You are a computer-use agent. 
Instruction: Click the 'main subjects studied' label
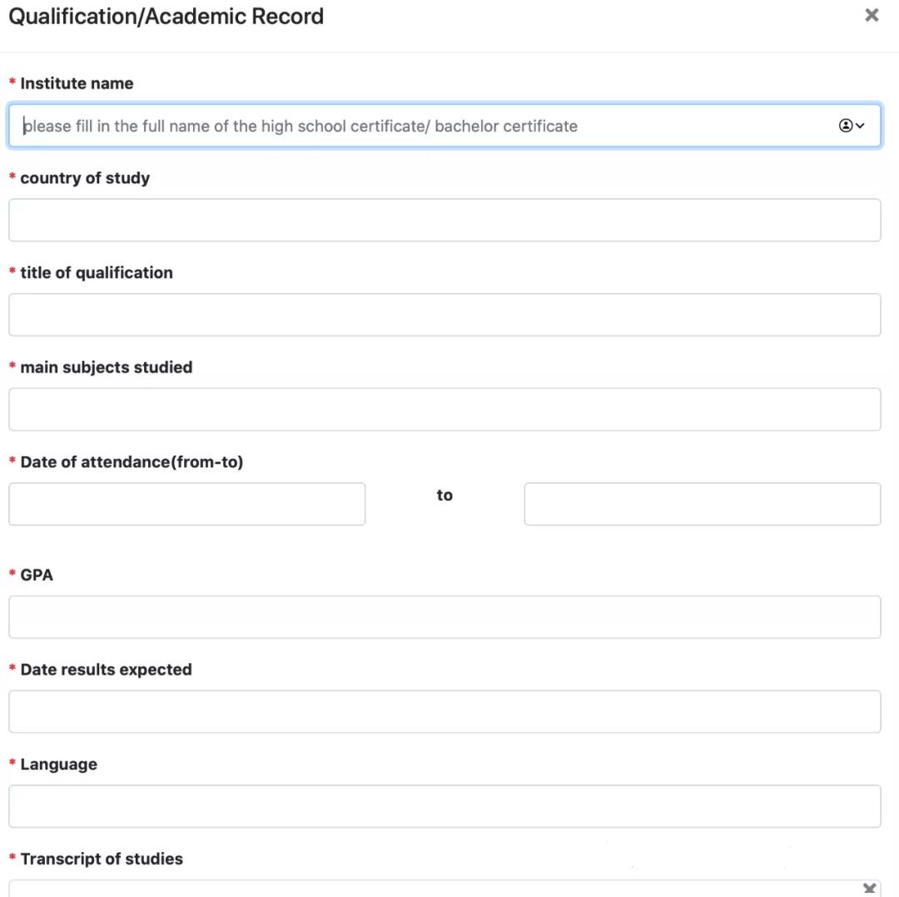106,367
